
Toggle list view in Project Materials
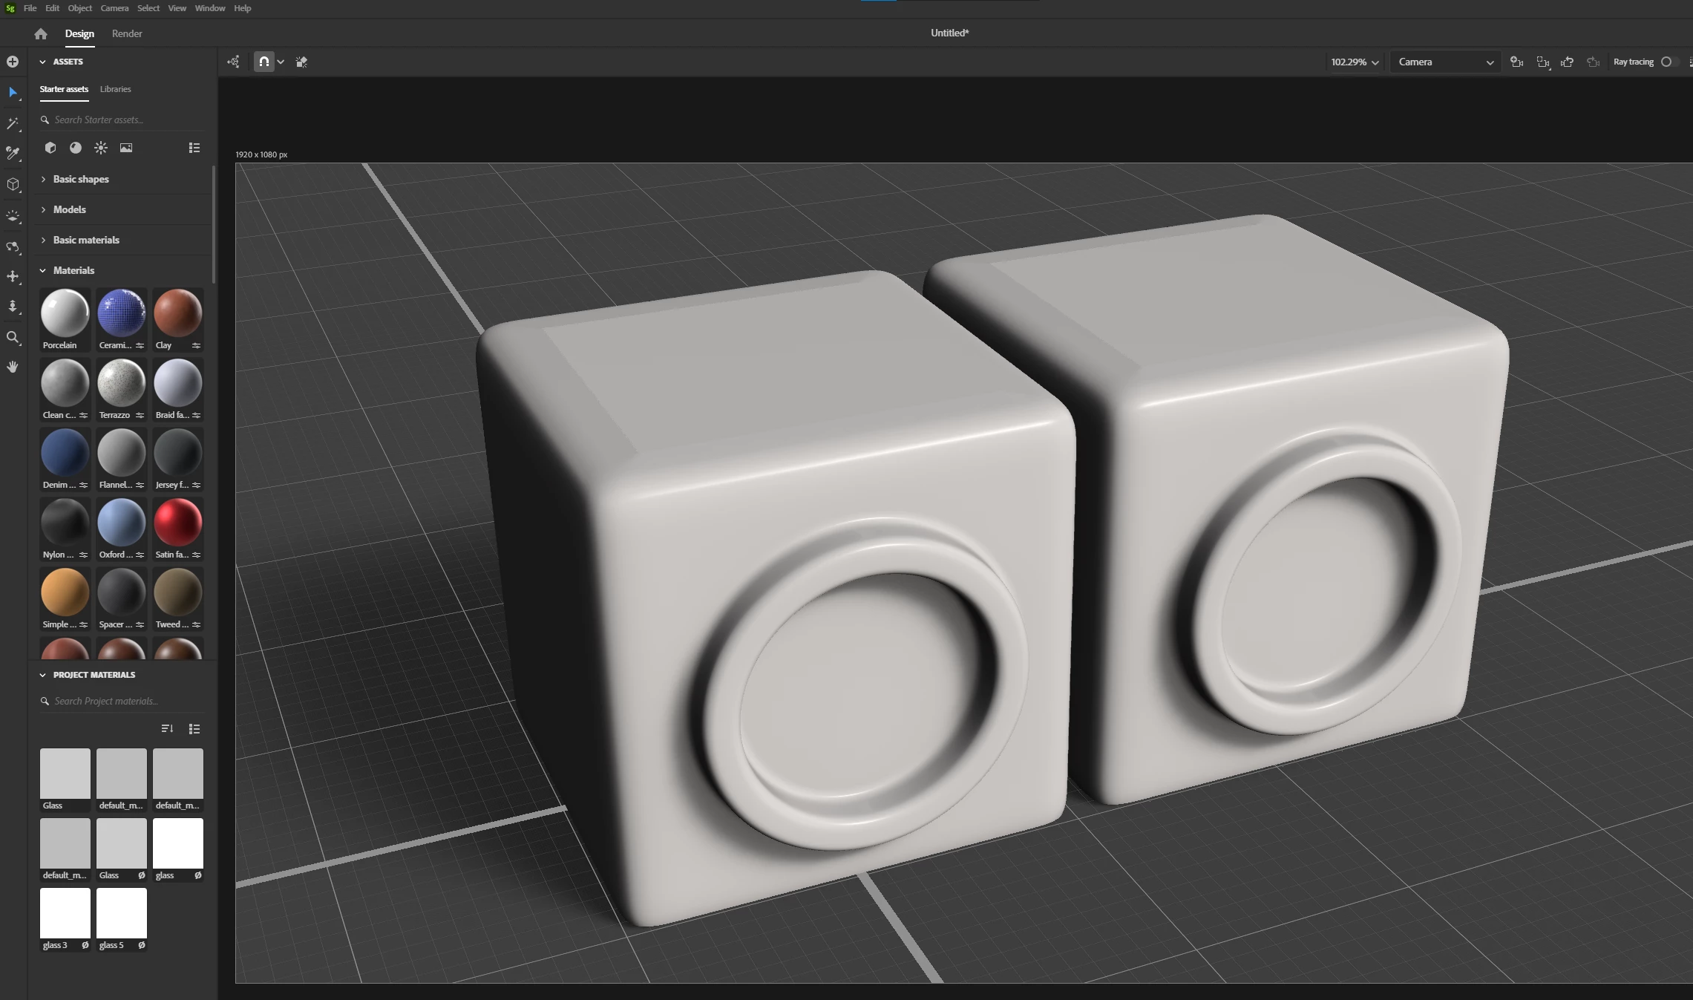pos(194,729)
